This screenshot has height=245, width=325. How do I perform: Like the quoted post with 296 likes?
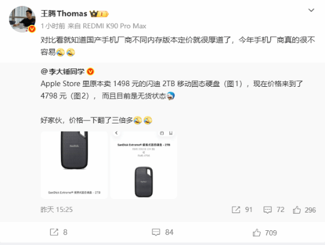[x=297, y=210]
